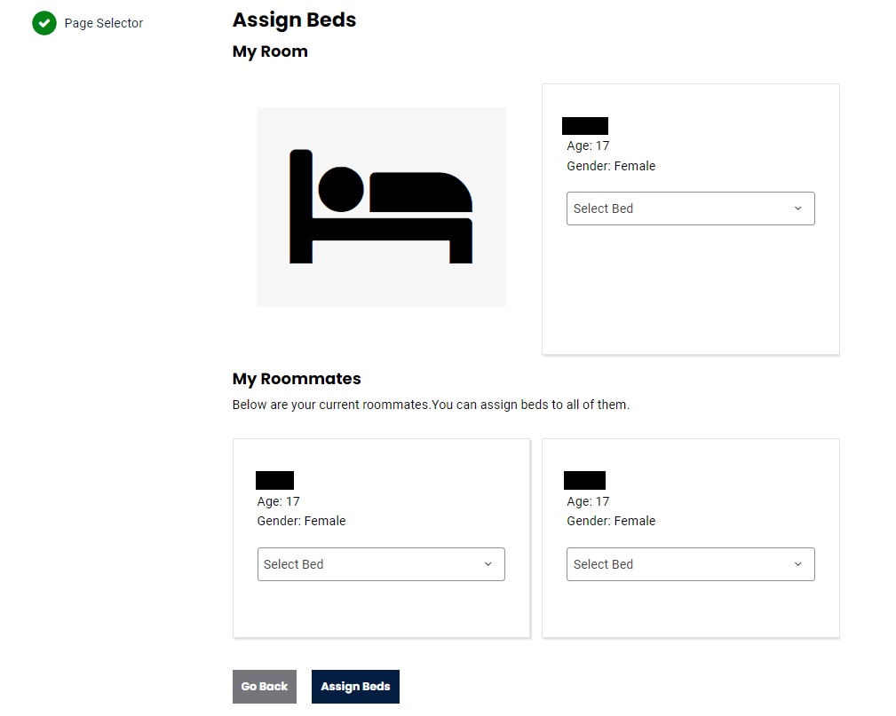Click the chevron on the My Room bed dropdown
Image resolution: width=896 pixels, height=716 pixels.
point(798,209)
